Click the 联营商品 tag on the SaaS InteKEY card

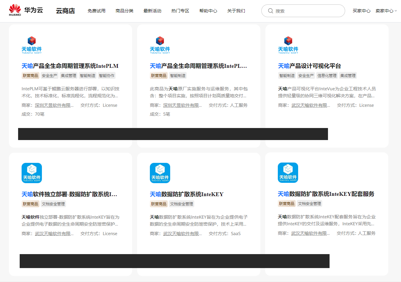click(159, 204)
